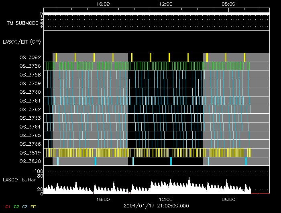
Task: Click the green C2 legend entry
Action: pyautogui.click(x=16, y=207)
